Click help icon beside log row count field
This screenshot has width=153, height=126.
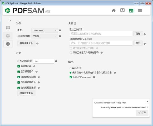tap(56, 61)
